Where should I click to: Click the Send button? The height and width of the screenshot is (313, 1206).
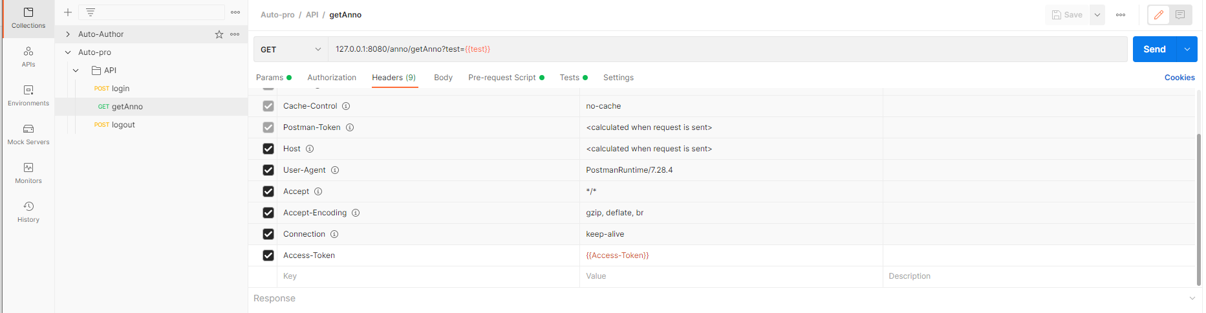1154,49
